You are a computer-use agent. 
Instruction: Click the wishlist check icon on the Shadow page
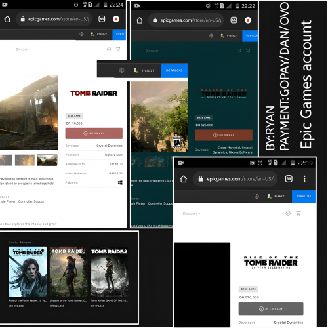click(x=239, y=51)
